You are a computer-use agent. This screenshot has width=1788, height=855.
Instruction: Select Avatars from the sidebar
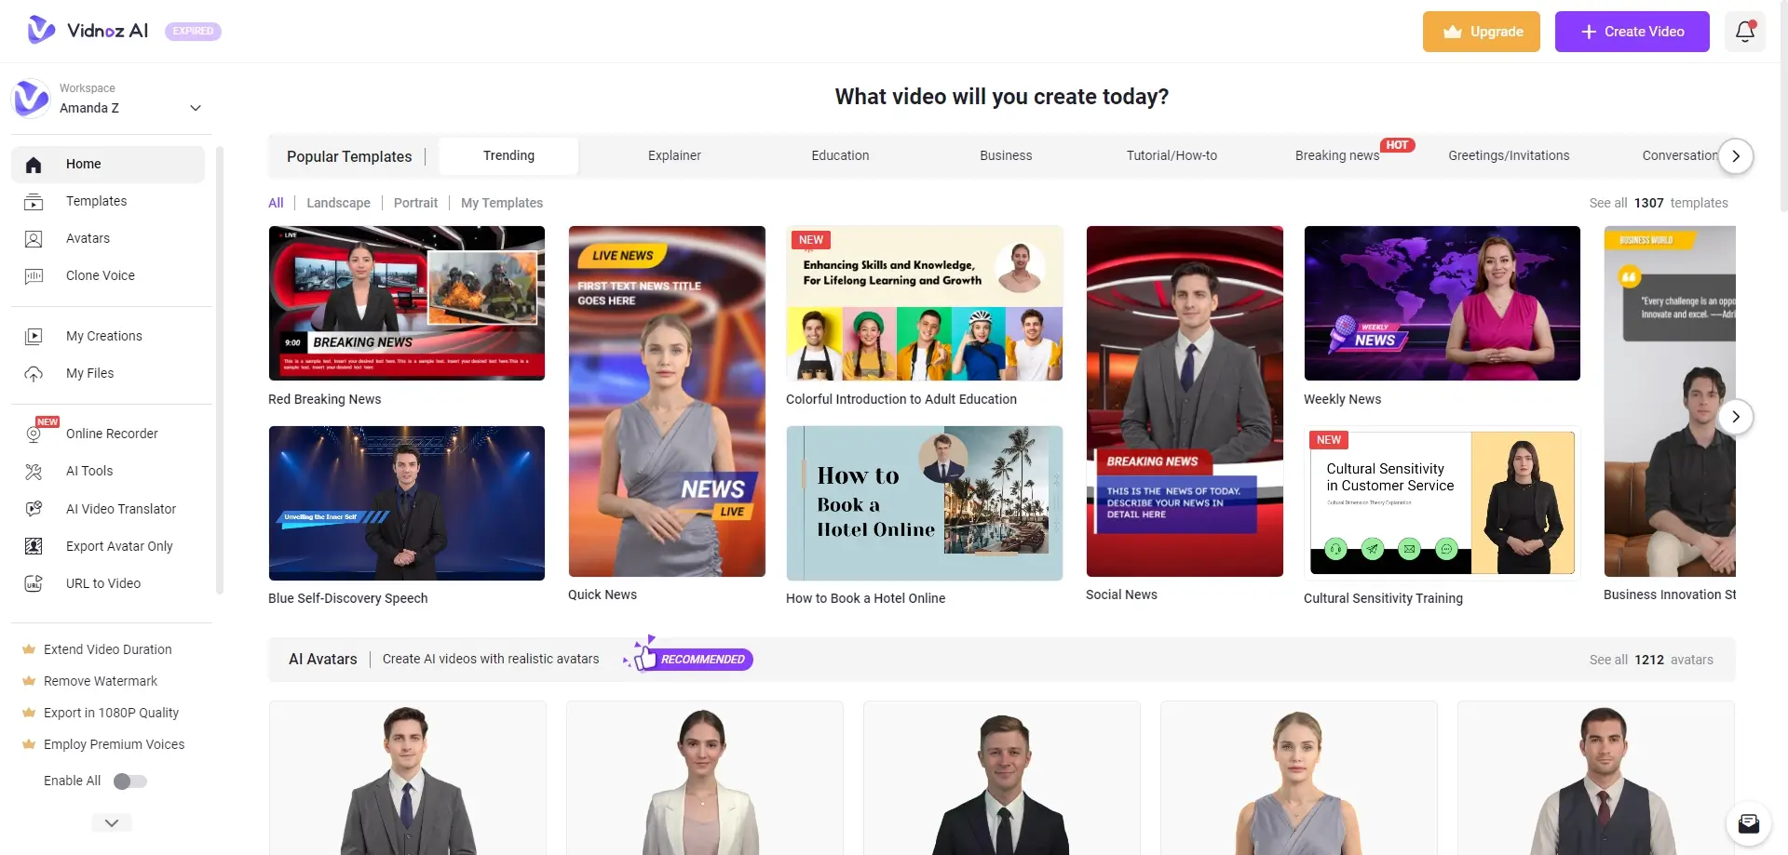tap(88, 238)
